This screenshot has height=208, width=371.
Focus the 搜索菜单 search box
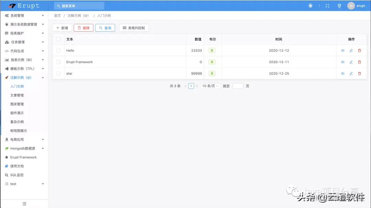(x=79, y=6)
